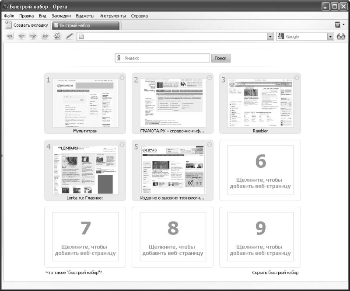Click the wand (pencil) toolbar icon

click(x=69, y=37)
